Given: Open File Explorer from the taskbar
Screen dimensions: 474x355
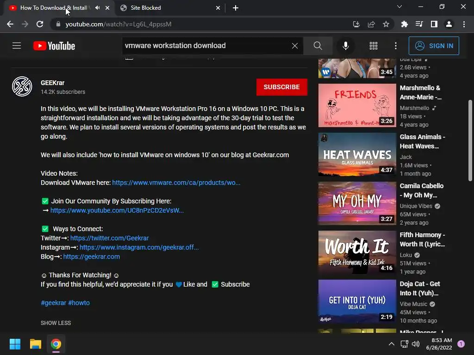Looking at the screenshot, I should tap(35, 344).
